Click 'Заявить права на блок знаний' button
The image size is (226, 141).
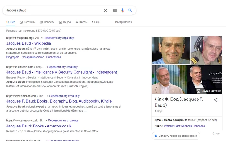176,136
